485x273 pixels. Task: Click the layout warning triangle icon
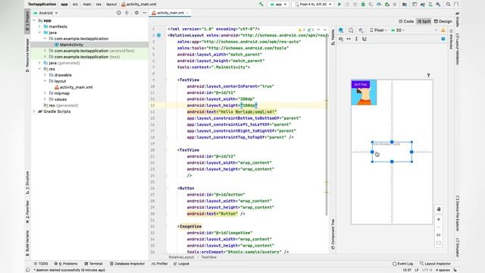(x=443, y=30)
